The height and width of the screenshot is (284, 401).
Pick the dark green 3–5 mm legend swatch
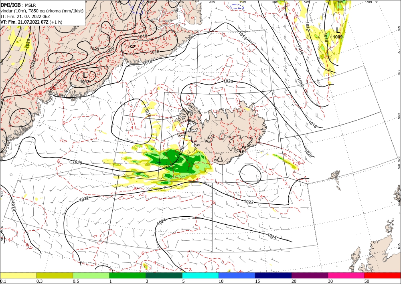coord(164,275)
